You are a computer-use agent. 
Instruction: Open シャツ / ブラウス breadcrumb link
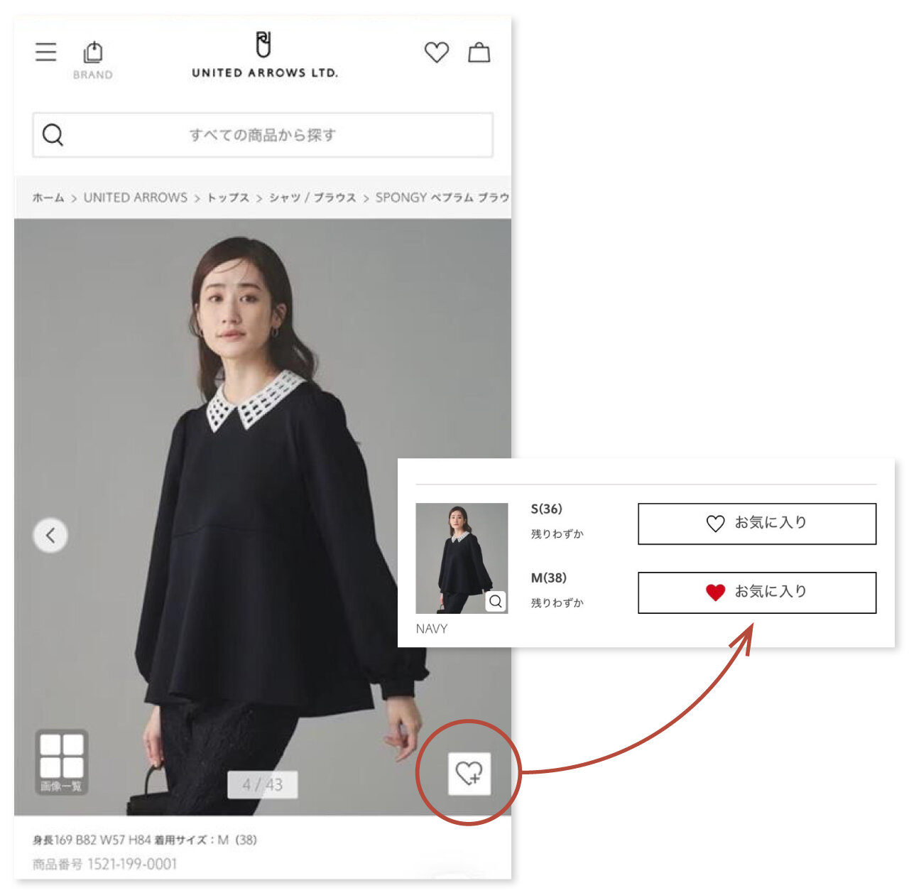tap(312, 197)
